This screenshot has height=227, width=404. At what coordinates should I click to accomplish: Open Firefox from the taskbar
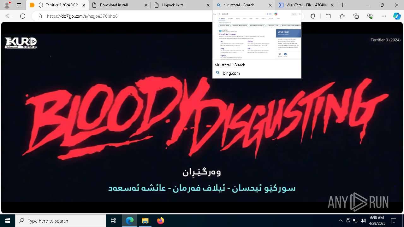coord(160,221)
